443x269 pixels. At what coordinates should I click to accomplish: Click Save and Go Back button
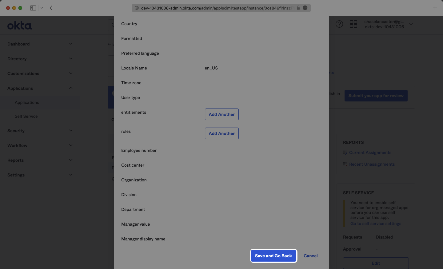273,256
